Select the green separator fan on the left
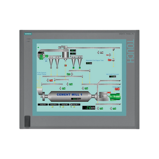 pos(41,56)
